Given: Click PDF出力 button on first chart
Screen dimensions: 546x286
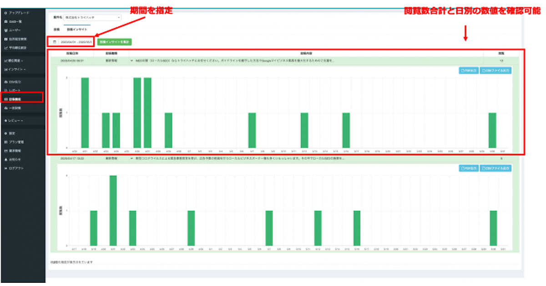Looking at the screenshot, I should tap(468, 70).
